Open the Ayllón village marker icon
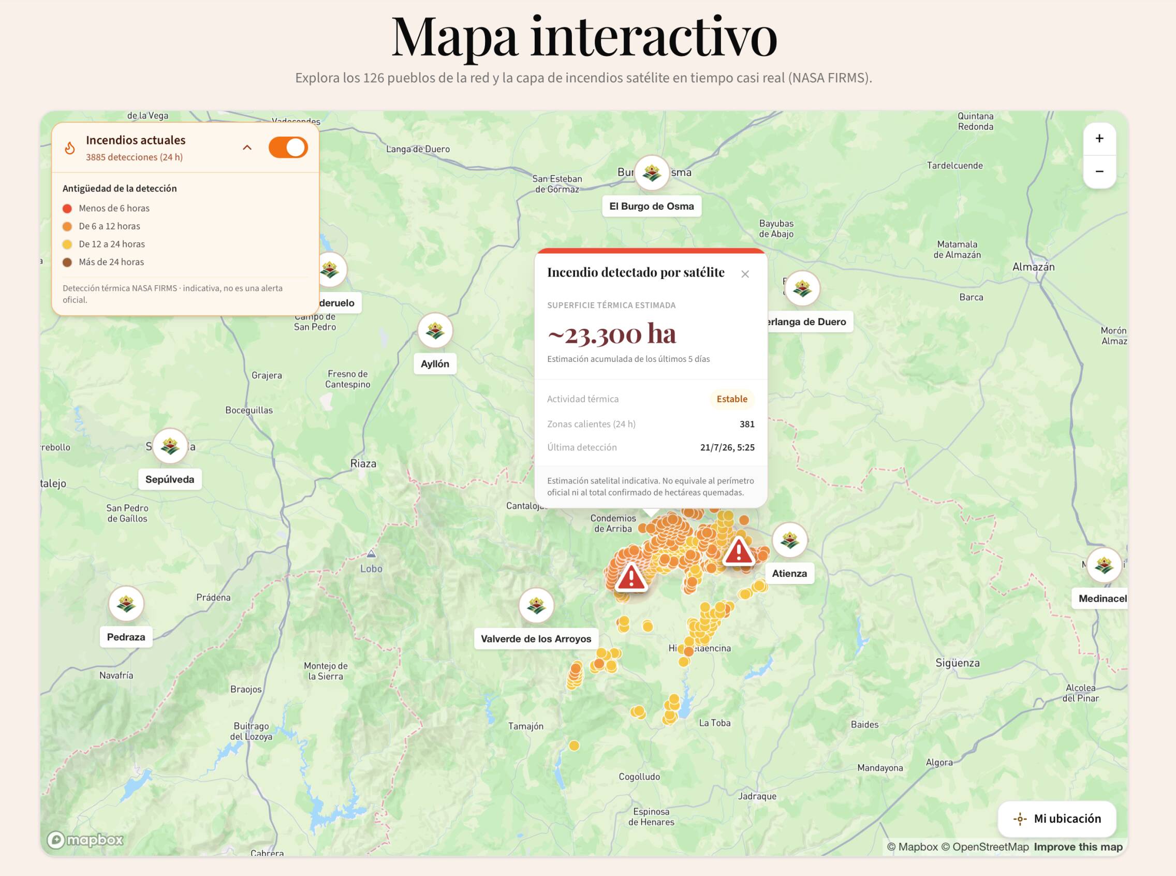 point(435,330)
